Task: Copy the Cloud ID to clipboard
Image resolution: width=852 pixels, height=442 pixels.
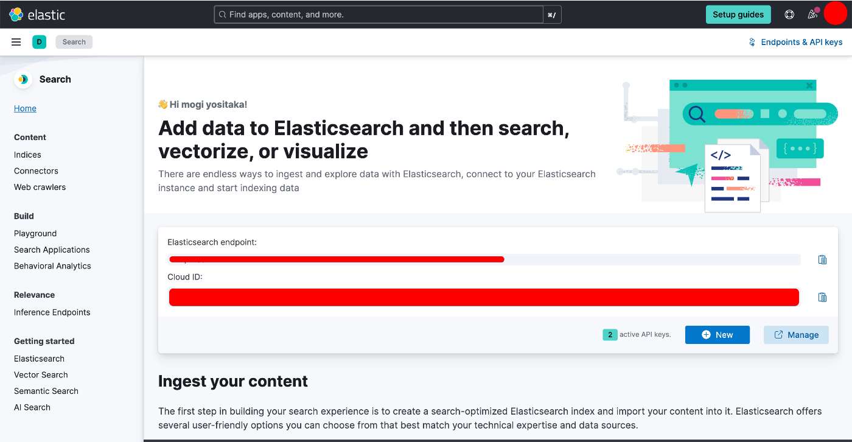Action: click(x=822, y=298)
